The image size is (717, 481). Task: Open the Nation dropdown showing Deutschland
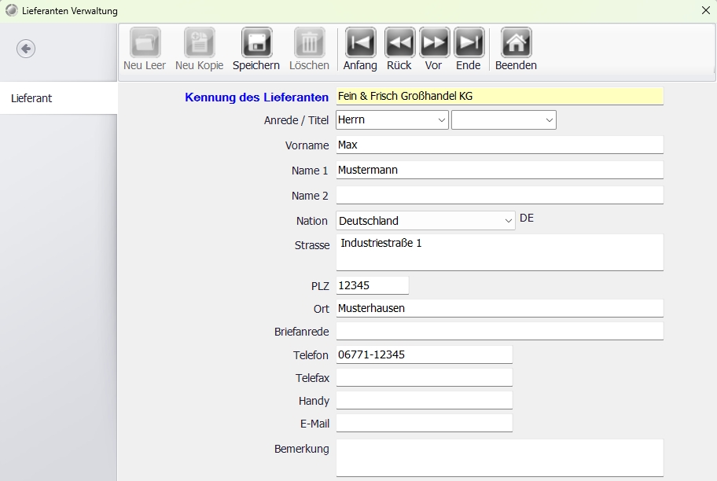coord(425,221)
